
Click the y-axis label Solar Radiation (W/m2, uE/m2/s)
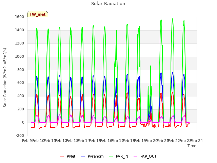coord(5,77)
